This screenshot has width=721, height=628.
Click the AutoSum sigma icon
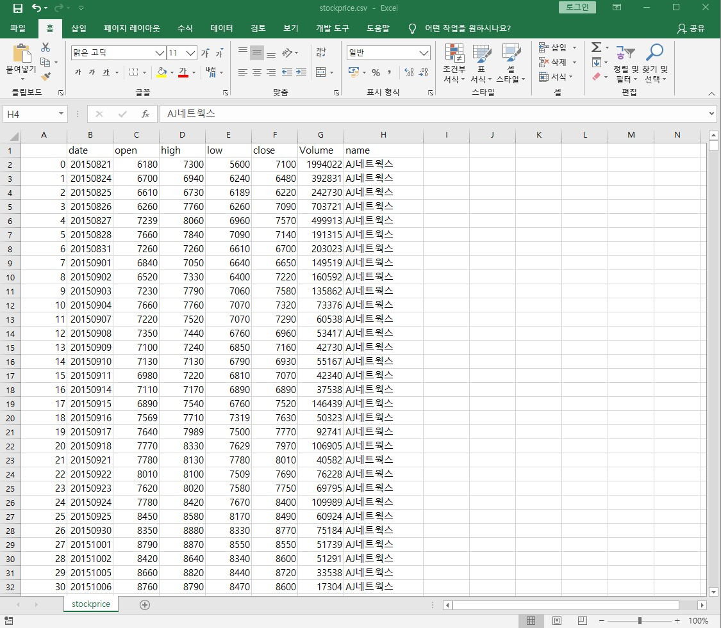pos(597,47)
